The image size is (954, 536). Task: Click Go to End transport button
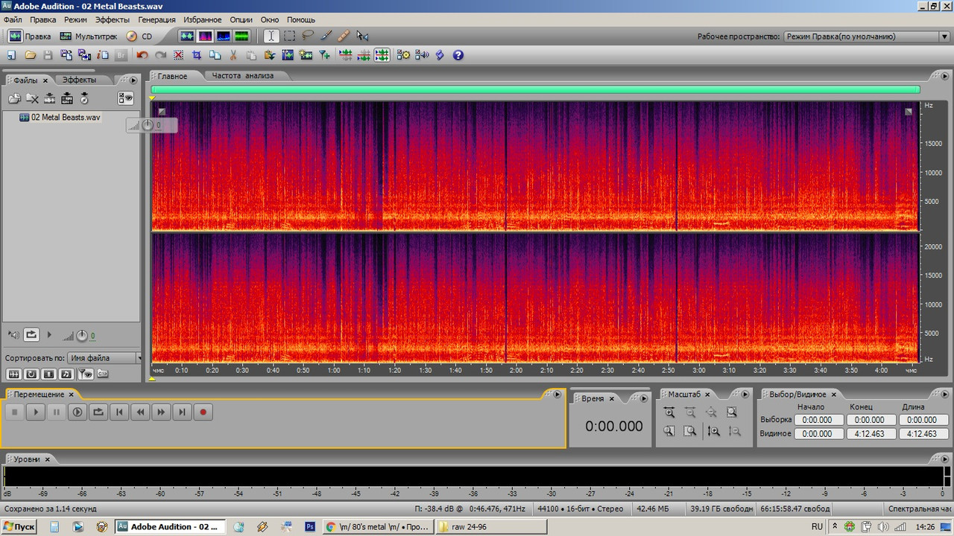(182, 412)
